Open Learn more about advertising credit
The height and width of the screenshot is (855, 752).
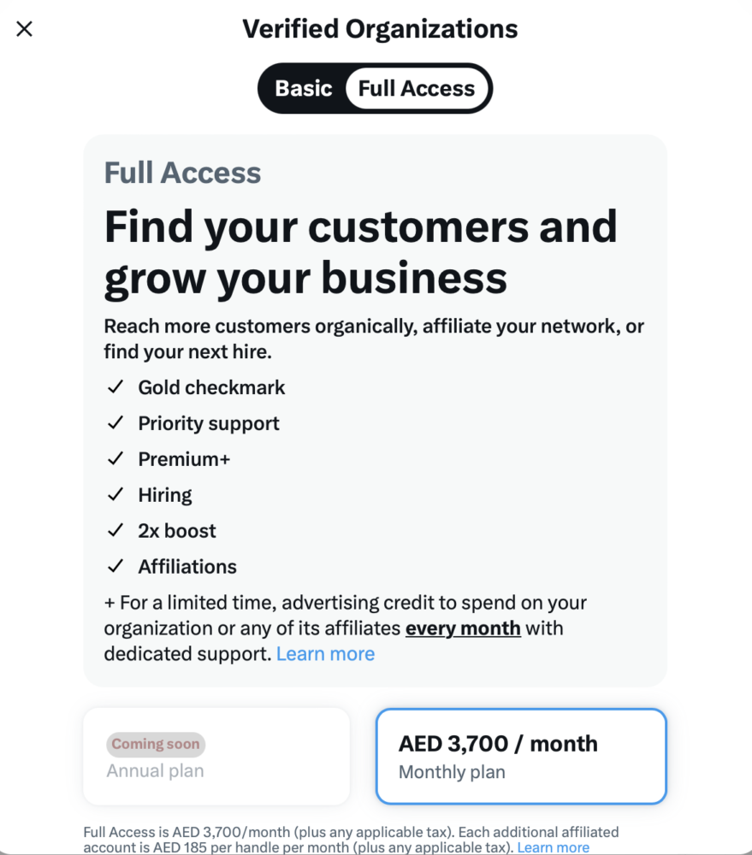325,654
